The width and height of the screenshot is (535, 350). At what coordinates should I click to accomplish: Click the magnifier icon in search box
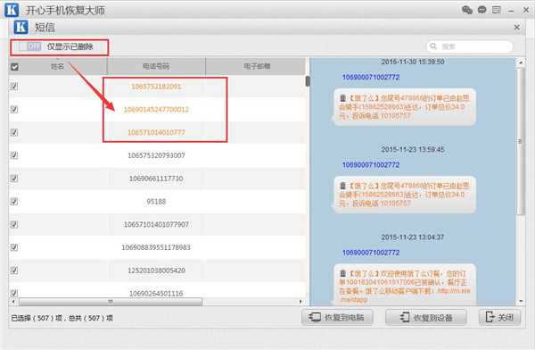pyautogui.click(x=433, y=46)
